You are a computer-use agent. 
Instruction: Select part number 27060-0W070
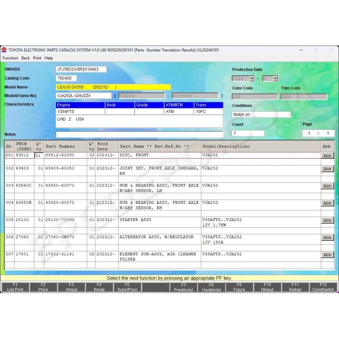click(x=60, y=237)
